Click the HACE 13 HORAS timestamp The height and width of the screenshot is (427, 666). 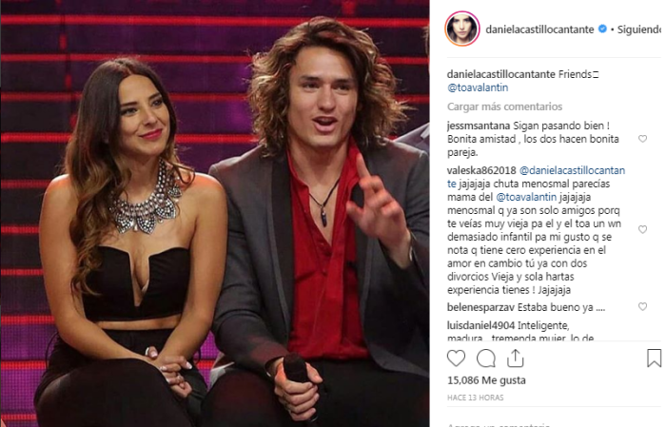tap(476, 398)
